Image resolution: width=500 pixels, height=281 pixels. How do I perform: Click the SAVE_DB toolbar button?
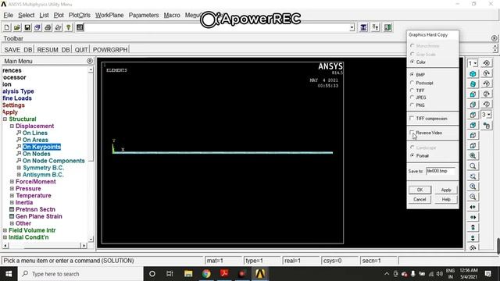pos(18,50)
